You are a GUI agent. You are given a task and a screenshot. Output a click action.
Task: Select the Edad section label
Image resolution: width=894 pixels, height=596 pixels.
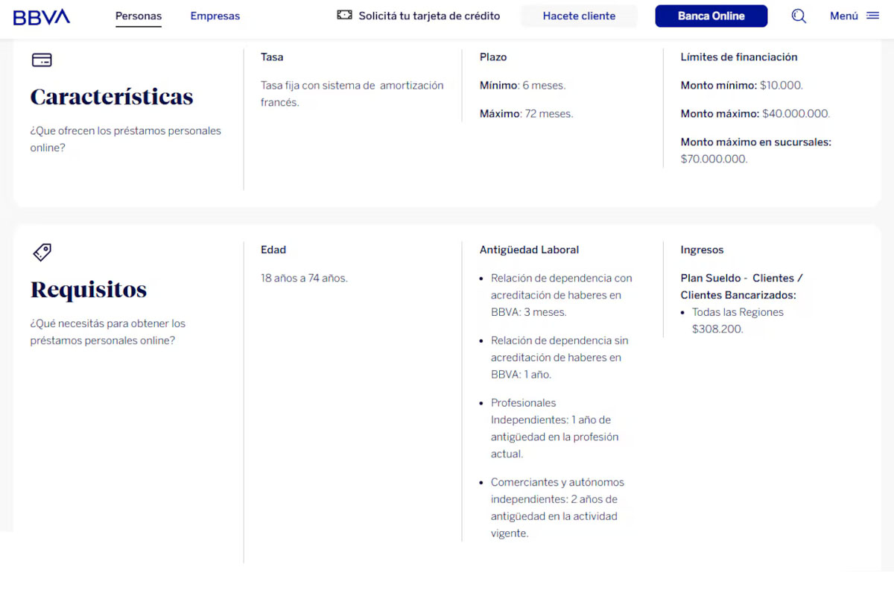coord(273,250)
